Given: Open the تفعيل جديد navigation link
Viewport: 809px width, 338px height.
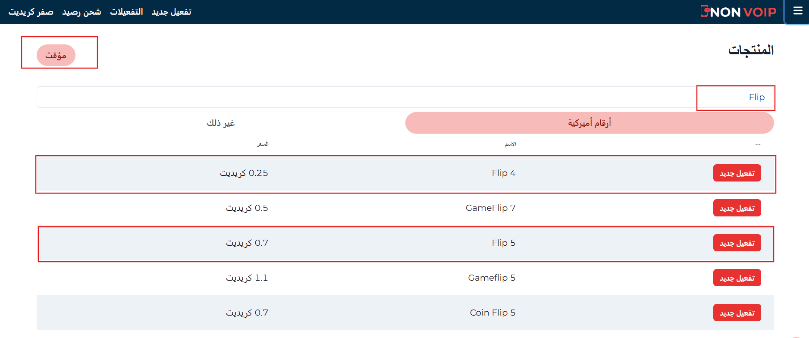Looking at the screenshot, I should click(x=172, y=12).
